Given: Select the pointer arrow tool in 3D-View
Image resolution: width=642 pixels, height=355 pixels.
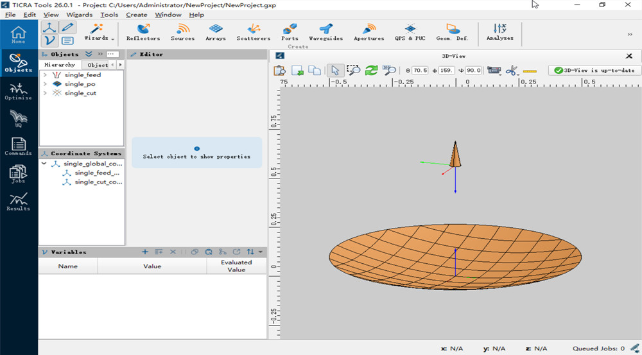Looking at the screenshot, I should (x=335, y=71).
